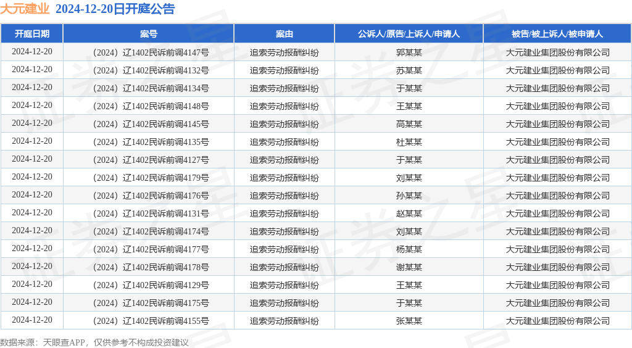Click plaintiff name 杜某某
This screenshot has height=348, width=632.
click(409, 142)
